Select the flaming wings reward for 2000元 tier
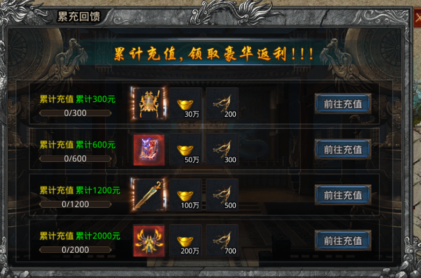421x278 pixels. pos(149,241)
